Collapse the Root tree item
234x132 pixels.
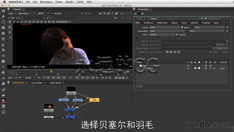click(x=137, y=66)
